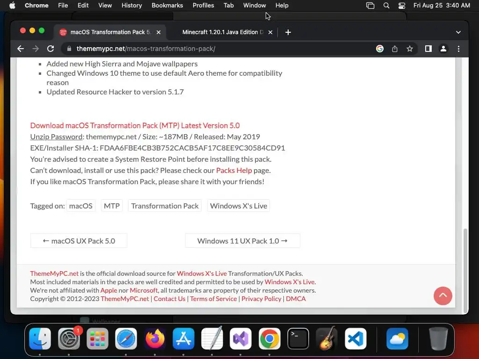Select the macOS Transformation Pack tab
This screenshot has width=479, height=359.
tap(110, 32)
